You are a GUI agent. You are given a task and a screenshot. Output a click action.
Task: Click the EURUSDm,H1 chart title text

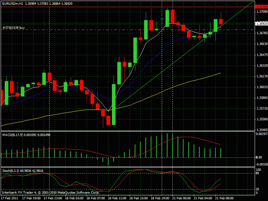pyautogui.click(x=12, y=3)
